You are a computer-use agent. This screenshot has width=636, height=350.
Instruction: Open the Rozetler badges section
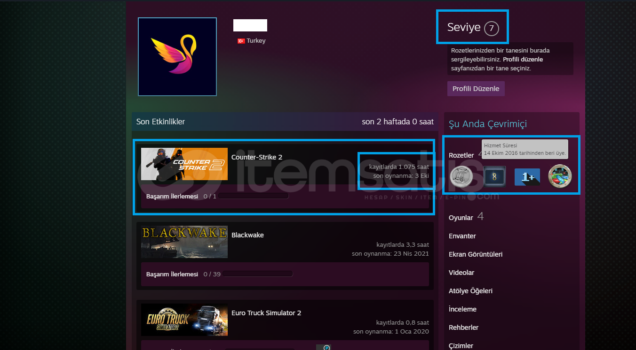coord(461,155)
